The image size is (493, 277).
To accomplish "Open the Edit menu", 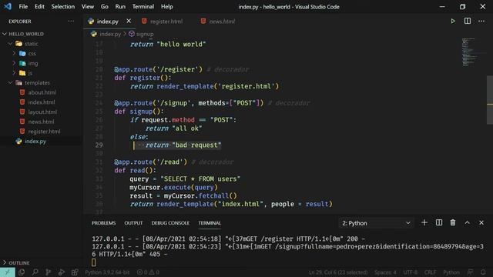I will pyautogui.click(x=39, y=7).
